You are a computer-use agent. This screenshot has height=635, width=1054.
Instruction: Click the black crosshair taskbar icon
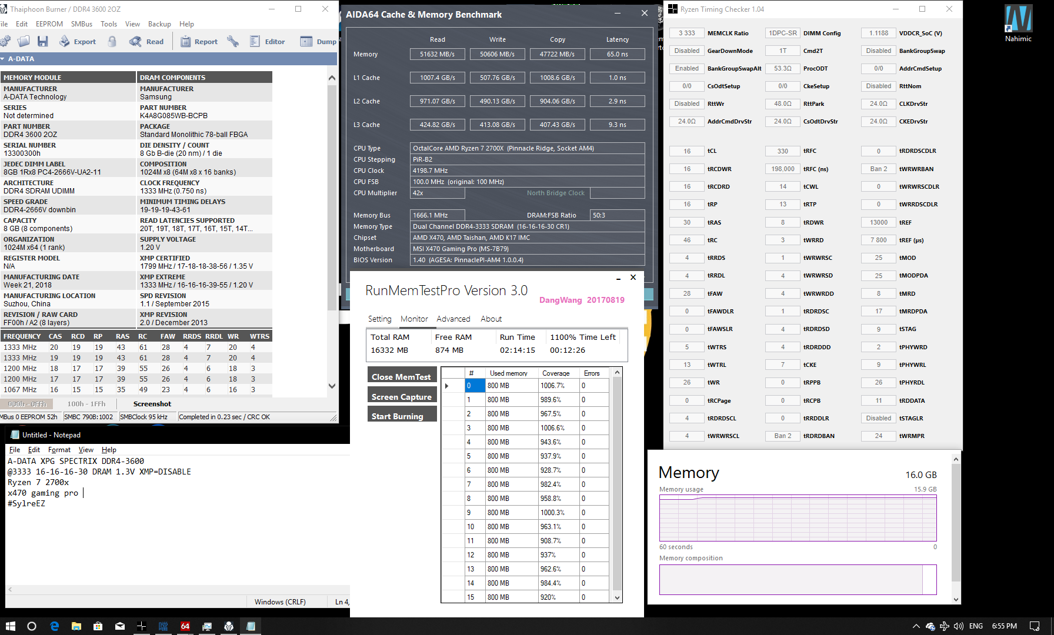[141, 626]
